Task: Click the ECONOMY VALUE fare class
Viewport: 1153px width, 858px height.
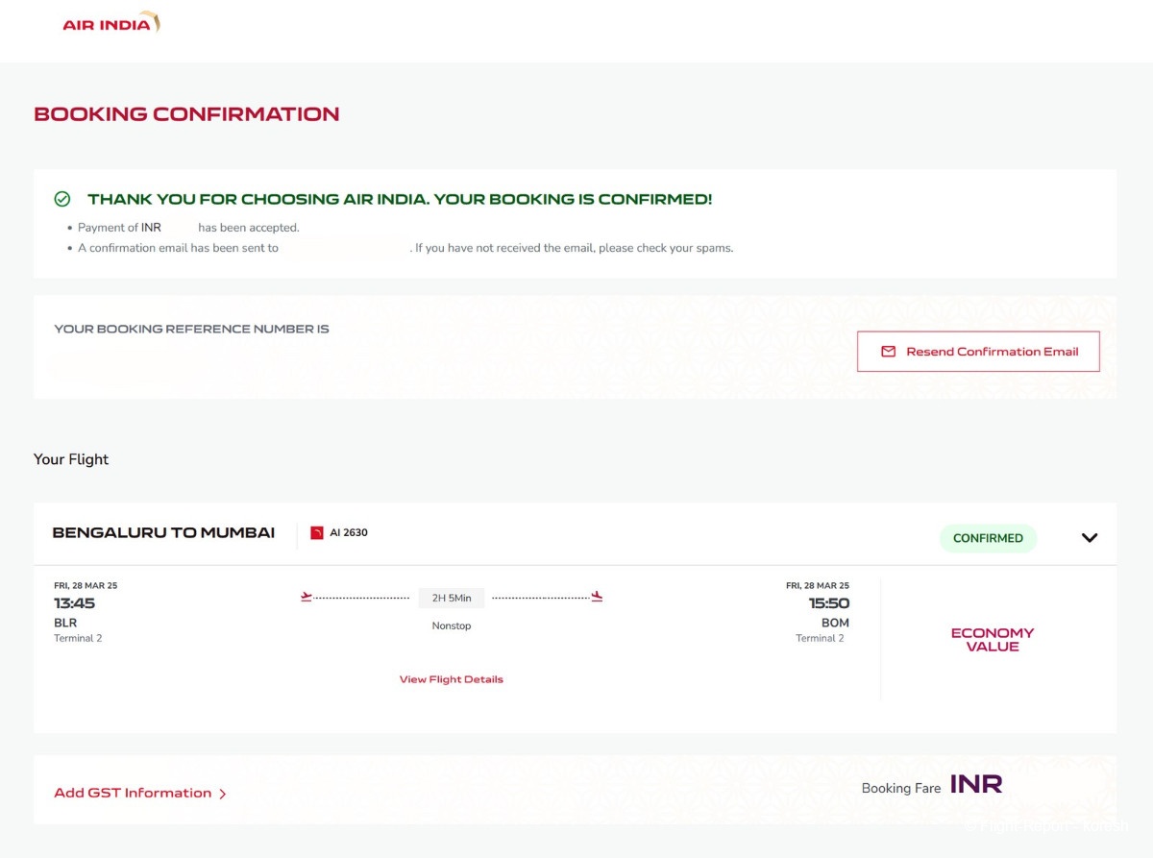Action: click(993, 640)
